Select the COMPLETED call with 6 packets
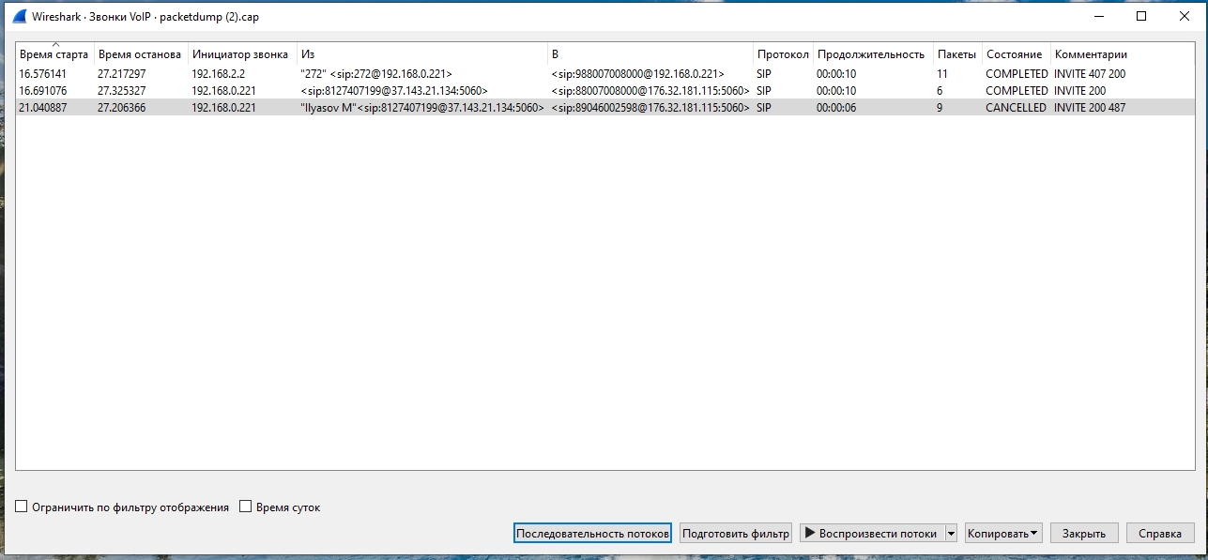This screenshot has width=1208, height=560. point(375,91)
